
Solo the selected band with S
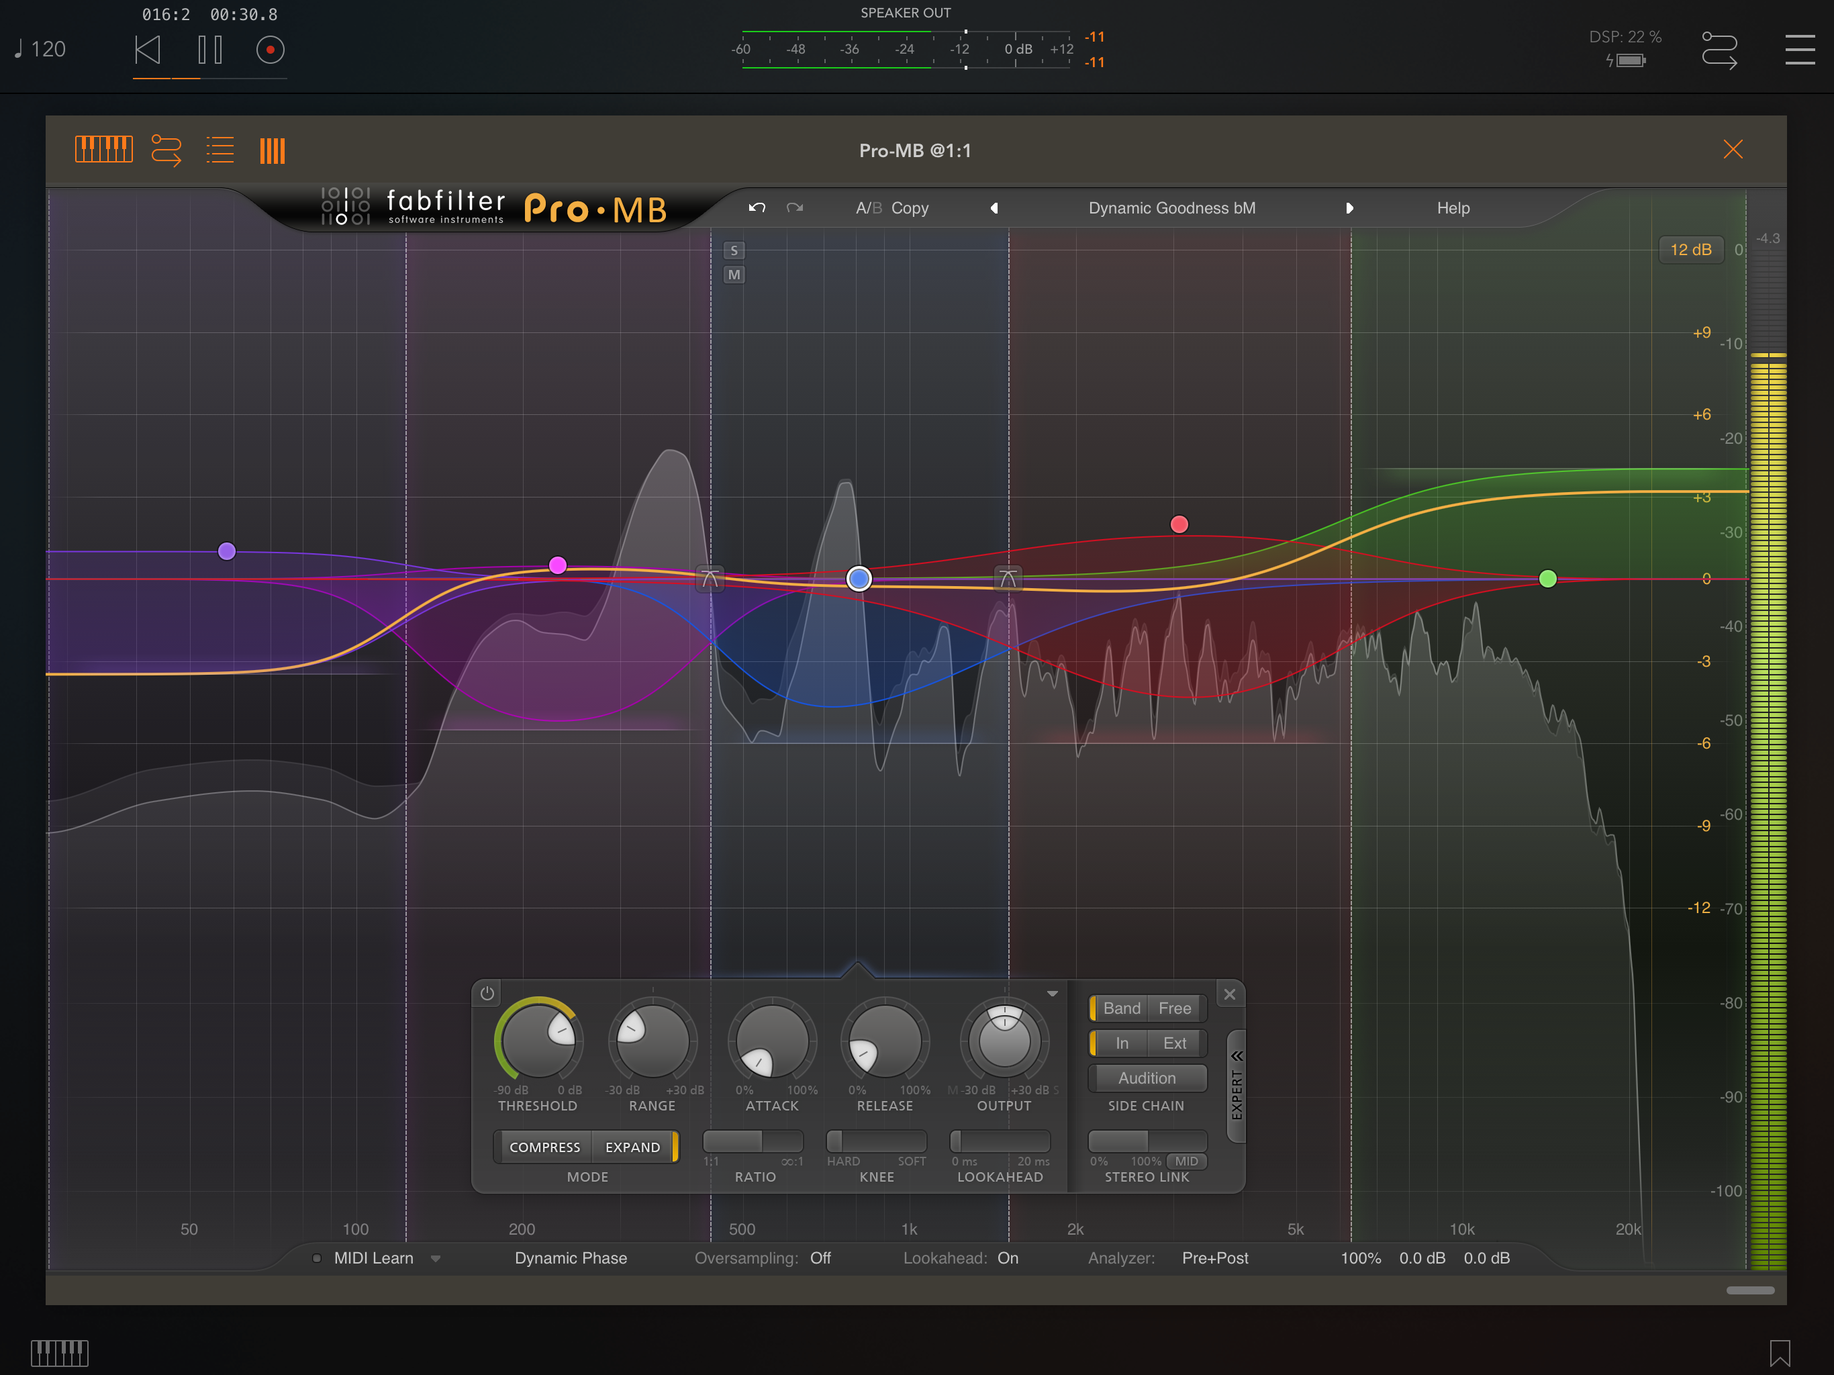tap(734, 250)
